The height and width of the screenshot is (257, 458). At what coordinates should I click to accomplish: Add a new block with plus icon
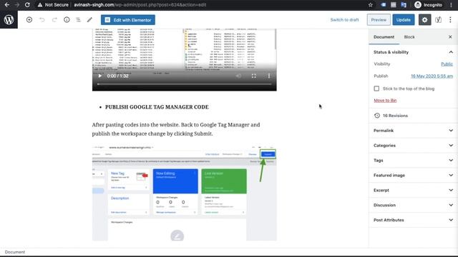point(29,19)
